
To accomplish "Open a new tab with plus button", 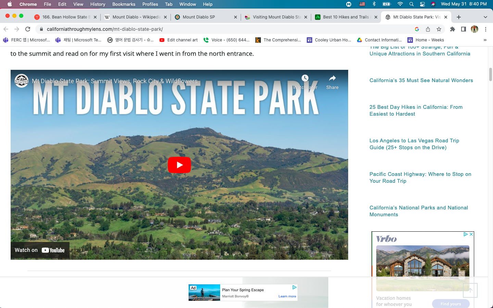I will tap(459, 17).
